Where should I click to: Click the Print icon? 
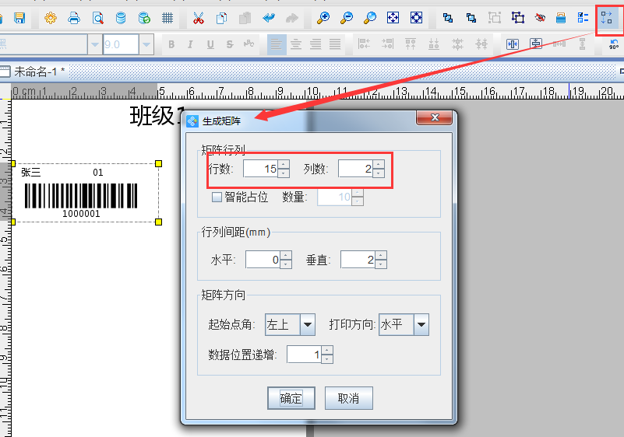pyautogui.click(x=74, y=18)
